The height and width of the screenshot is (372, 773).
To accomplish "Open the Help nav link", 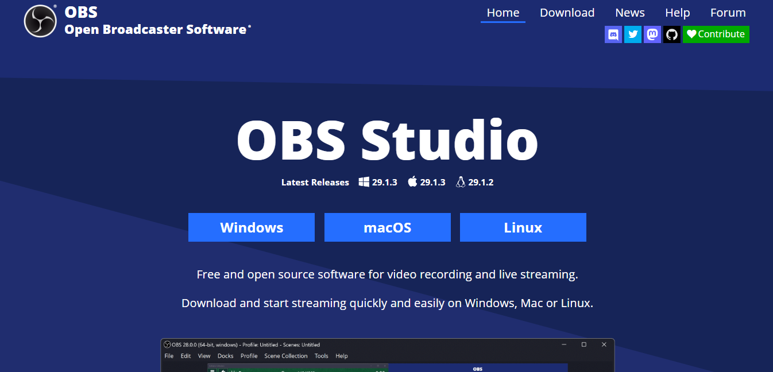I will click(x=677, y=13).
